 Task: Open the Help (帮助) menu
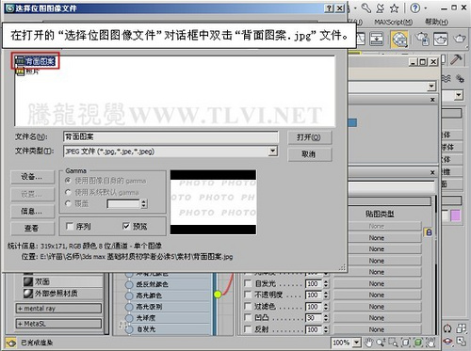coord(436,22)
